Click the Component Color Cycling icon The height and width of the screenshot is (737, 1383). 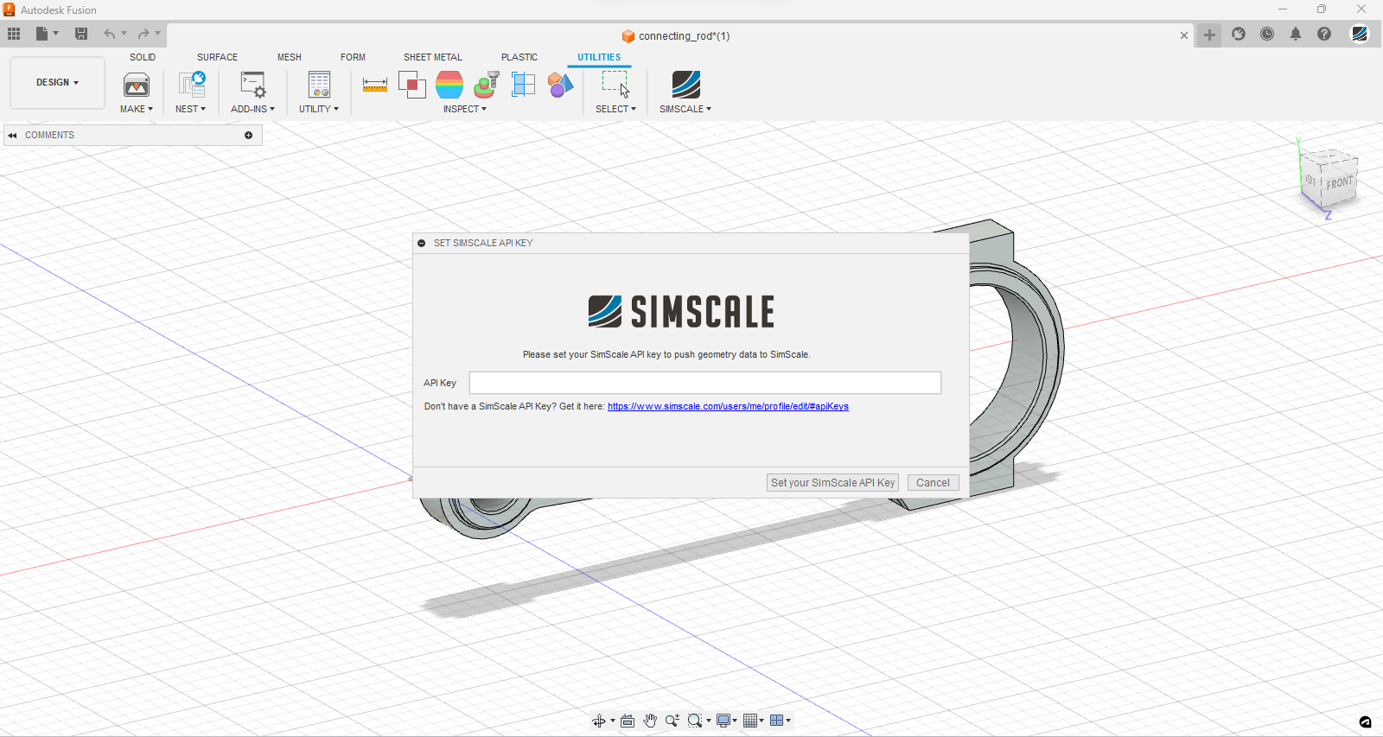pos(487,85)
